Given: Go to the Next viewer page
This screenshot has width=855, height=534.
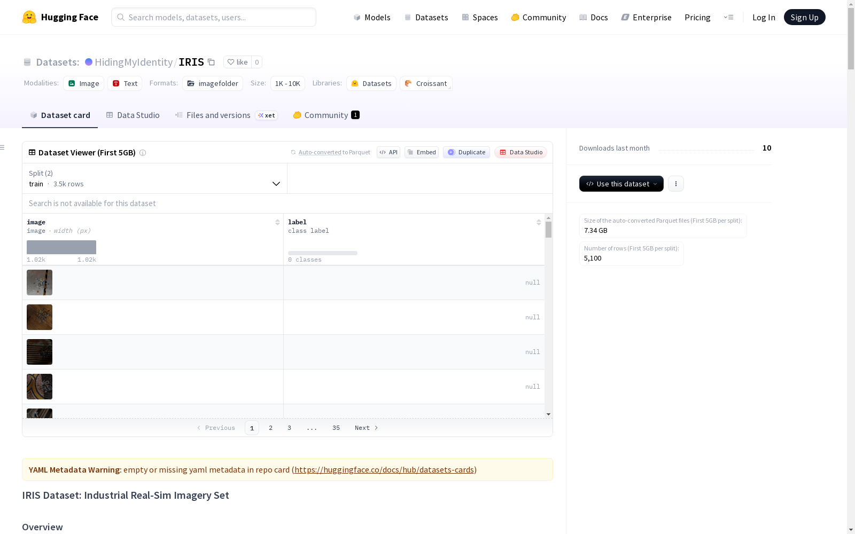Looking at the screenshot, I should pyautogui.click(x=367, y=428).
